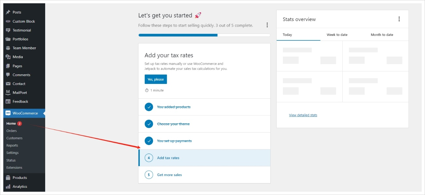Click the Media icon in sidebar
The height and width of the screenshot is (195, 425).
(8, 57)
